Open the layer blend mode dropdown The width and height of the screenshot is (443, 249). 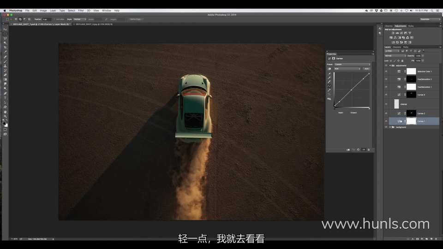395,56
